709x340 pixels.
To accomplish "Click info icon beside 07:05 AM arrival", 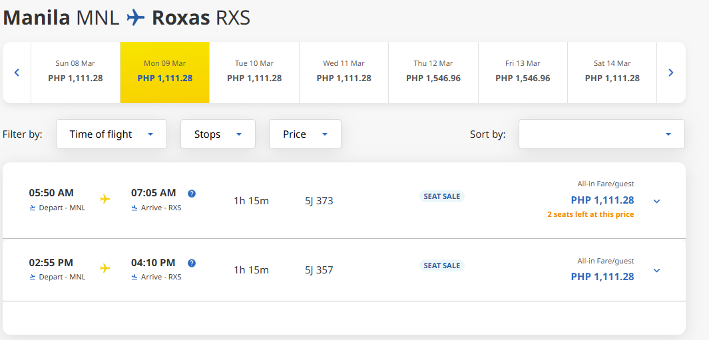I will click(x=192, y=194).
